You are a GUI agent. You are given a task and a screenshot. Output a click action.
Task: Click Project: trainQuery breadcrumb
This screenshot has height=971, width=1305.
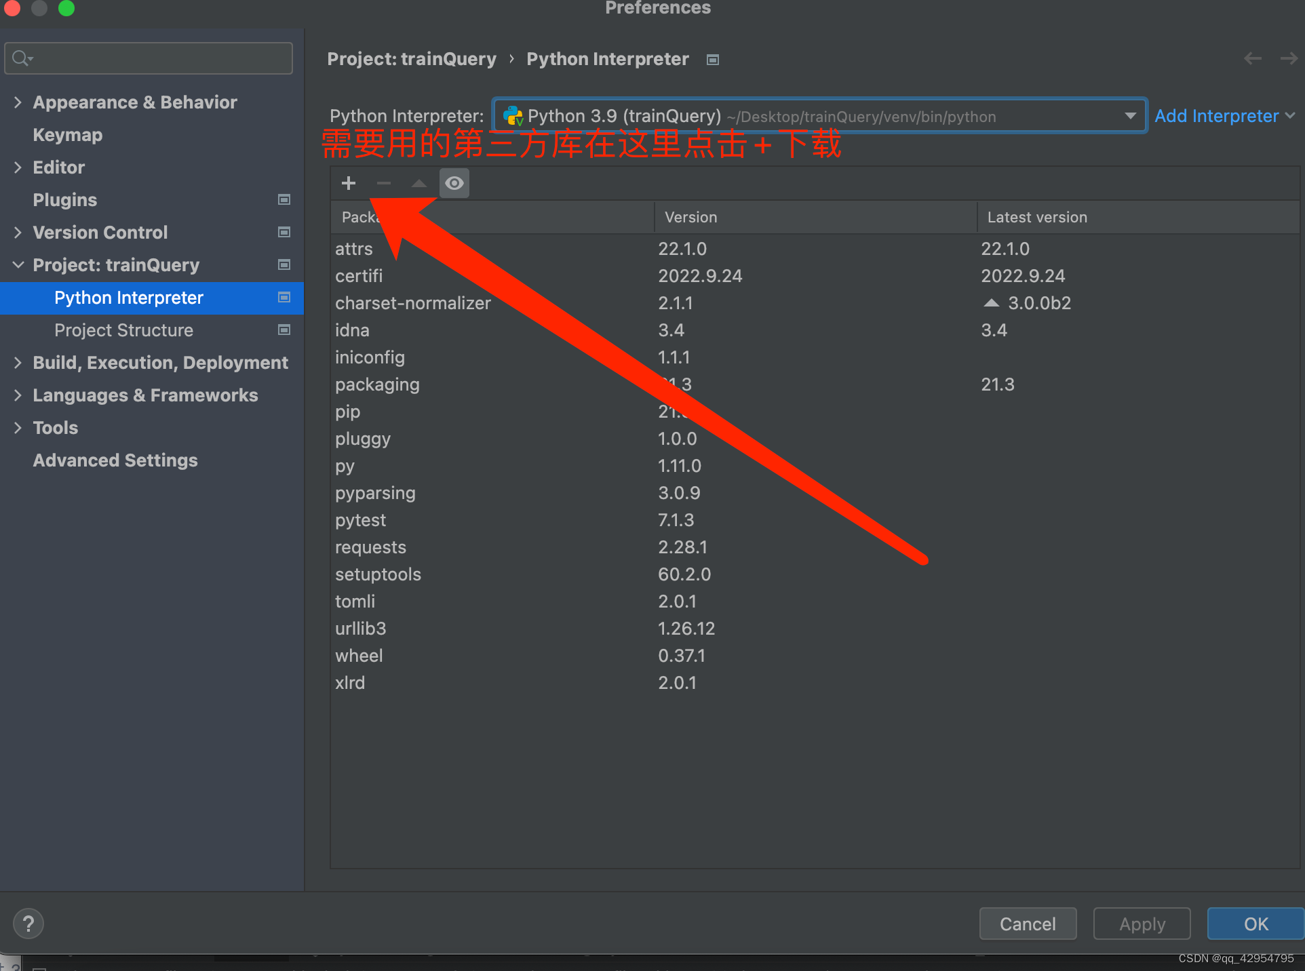tap(412, 59)
